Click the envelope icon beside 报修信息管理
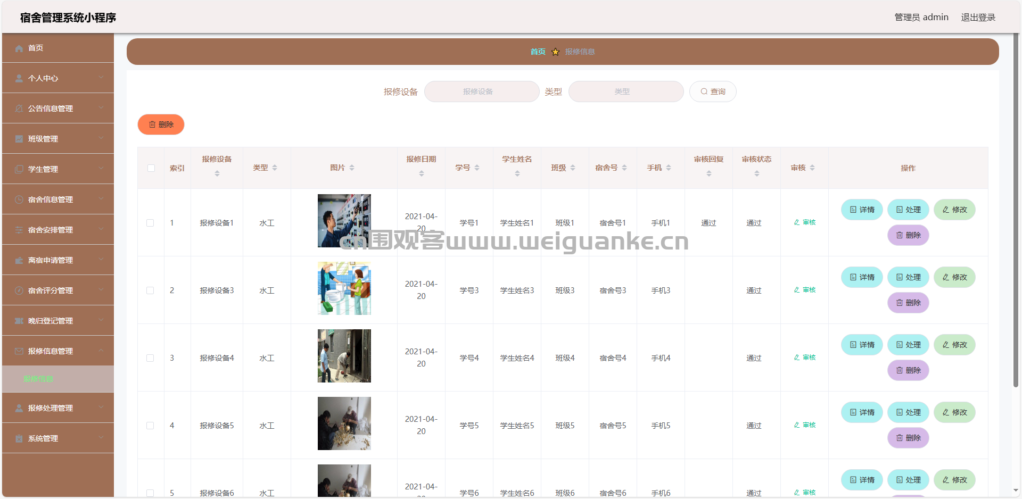The width and height of the screenshot is (1022, 499). 19,352
